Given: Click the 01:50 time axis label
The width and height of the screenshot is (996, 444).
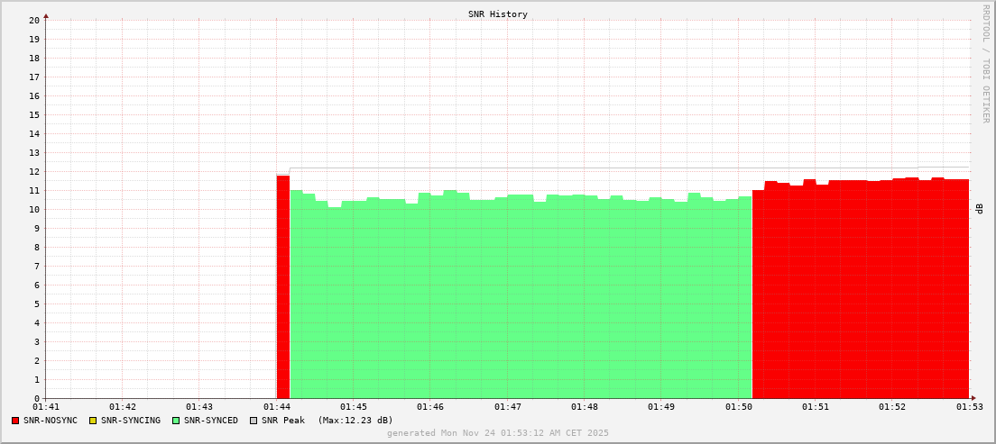Looking at the screenshot, I should 738,407.
